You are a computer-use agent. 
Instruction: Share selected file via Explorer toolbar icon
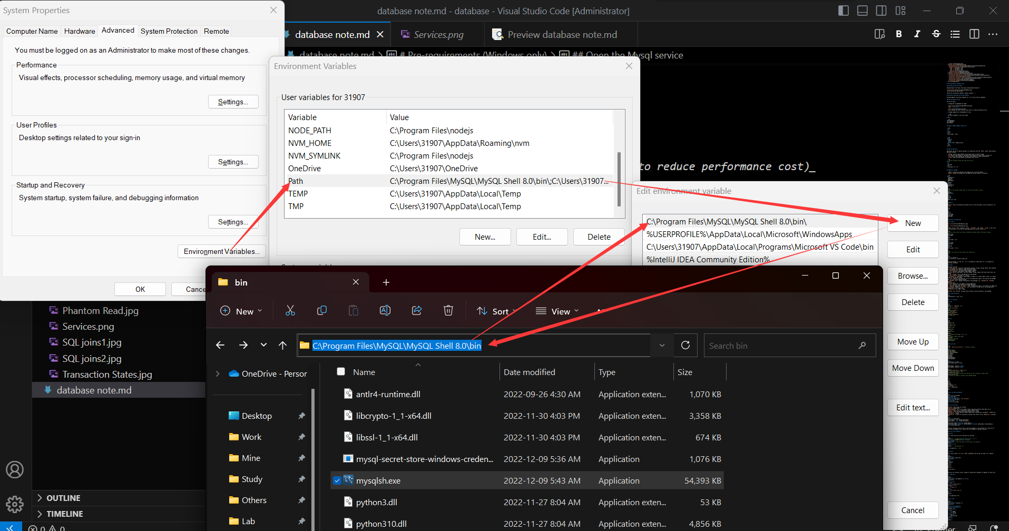pyautogui.click(x=417, y=311)
